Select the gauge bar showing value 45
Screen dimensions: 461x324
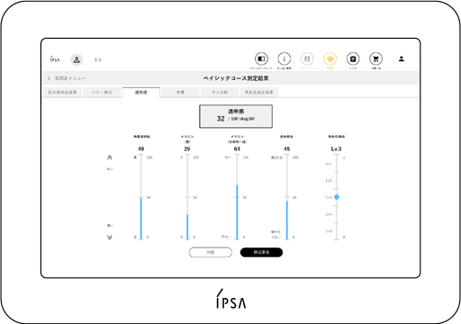[x=287, y=197]
